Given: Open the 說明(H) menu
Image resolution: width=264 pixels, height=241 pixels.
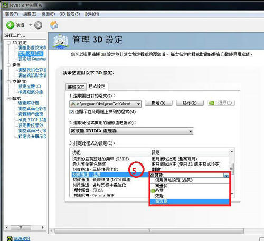Looking at the screenshot, I should (x=92, y=14).
